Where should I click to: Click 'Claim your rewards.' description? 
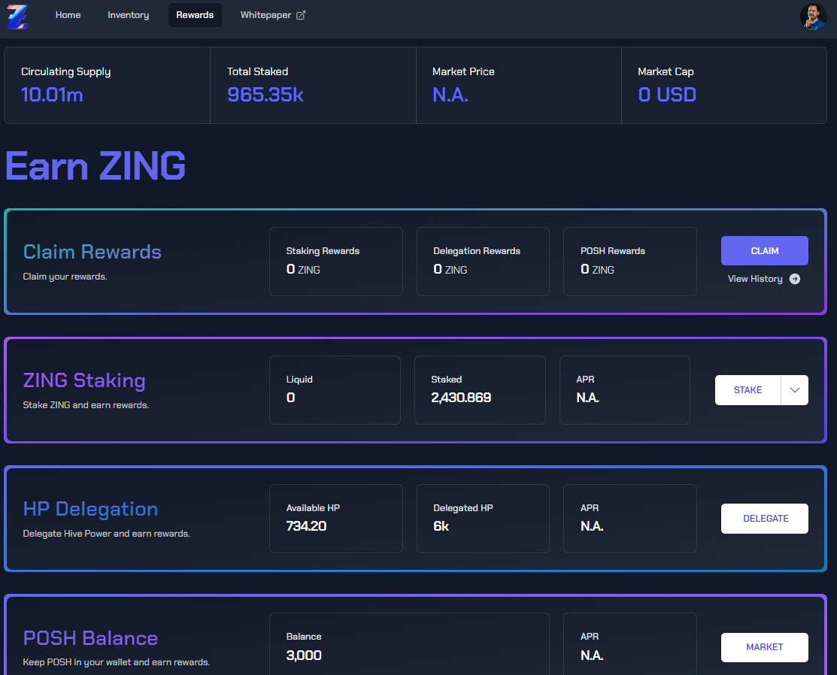click(65, 277)
